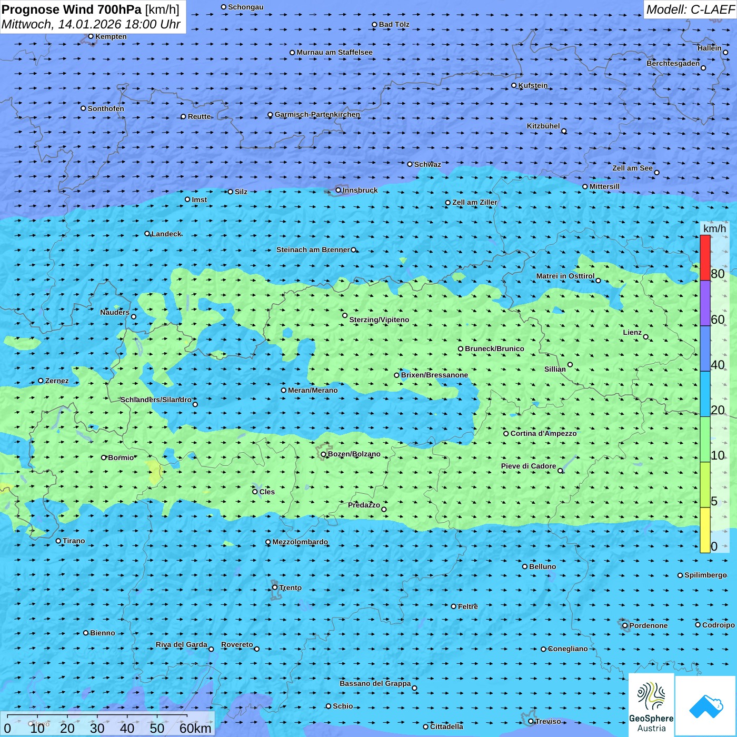This screenshot has width=737, height=737.
Task: Click the 'Modell: C-LAEF' label
Action: tap(690, 9)
